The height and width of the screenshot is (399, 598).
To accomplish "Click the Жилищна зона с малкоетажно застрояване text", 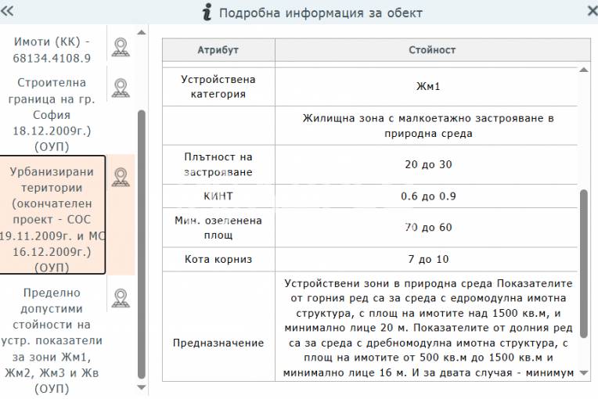I will pos(428,126).
